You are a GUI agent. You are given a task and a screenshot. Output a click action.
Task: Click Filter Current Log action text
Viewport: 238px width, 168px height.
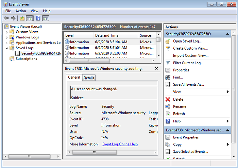(x=188, y=63)
